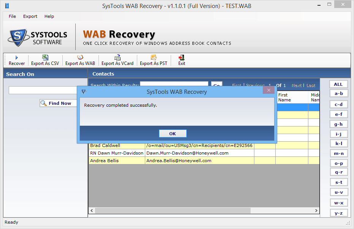
Task: Maximize the WAB Recovery window
Action: [329, 5]
